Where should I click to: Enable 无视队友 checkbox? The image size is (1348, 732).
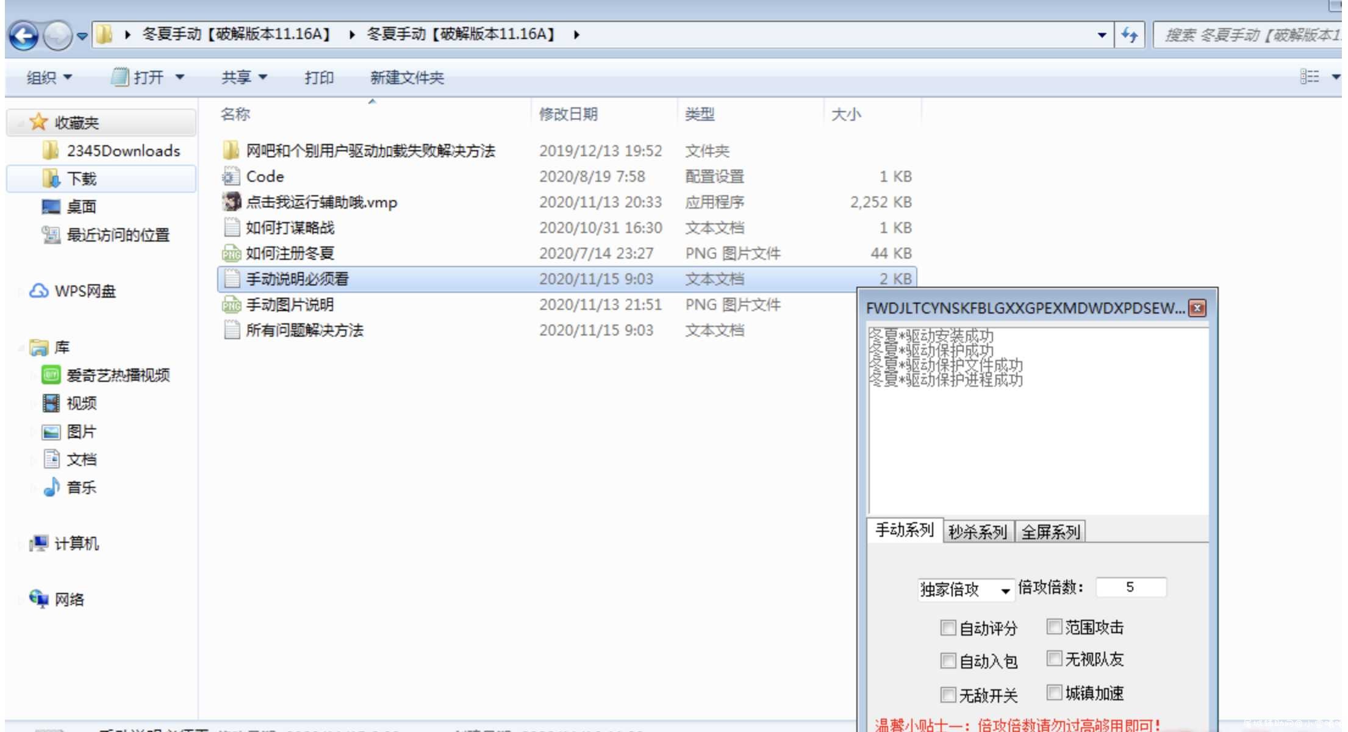point(1054,659)
